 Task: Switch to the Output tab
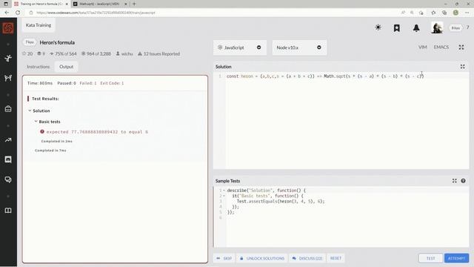coord(66,67)
